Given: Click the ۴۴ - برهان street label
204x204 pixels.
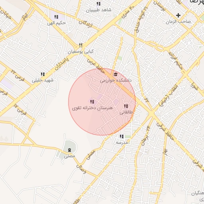Looking at the screenshot, I should click(145, 135).
